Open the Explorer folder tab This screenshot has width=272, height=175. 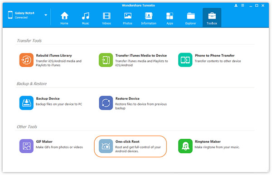[x=191, y=18]
